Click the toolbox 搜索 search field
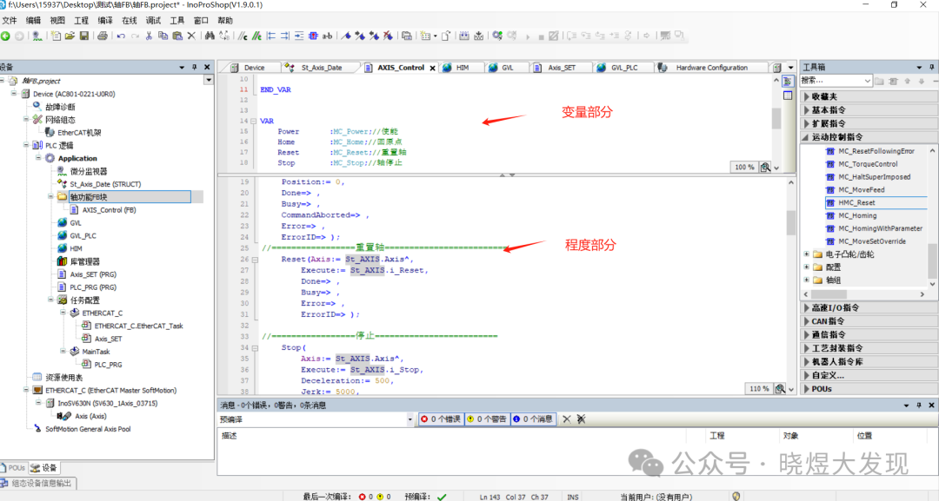 coord(835,81)
